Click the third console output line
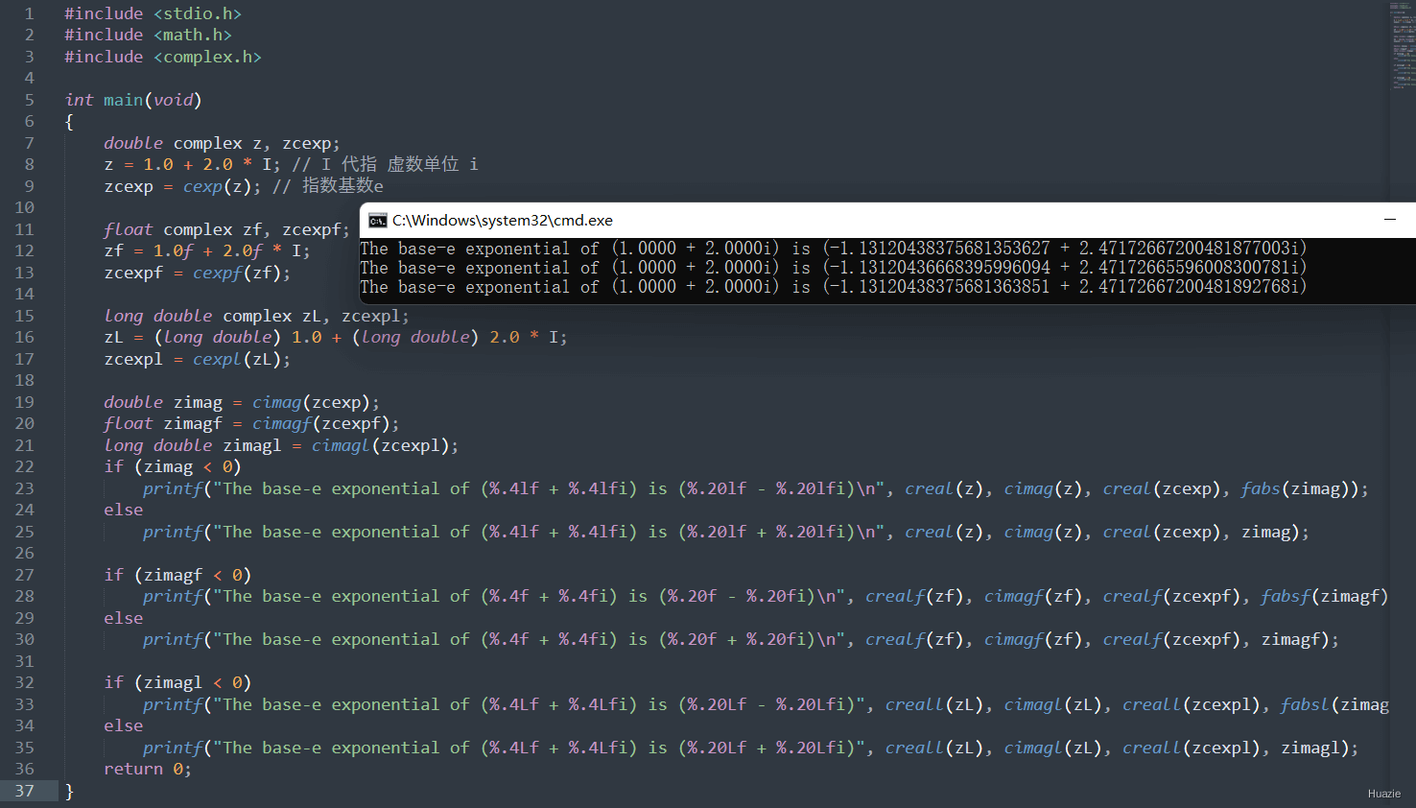Image resolution: width=1416 pixels, height=808 pixels. [x=834, y=287]
